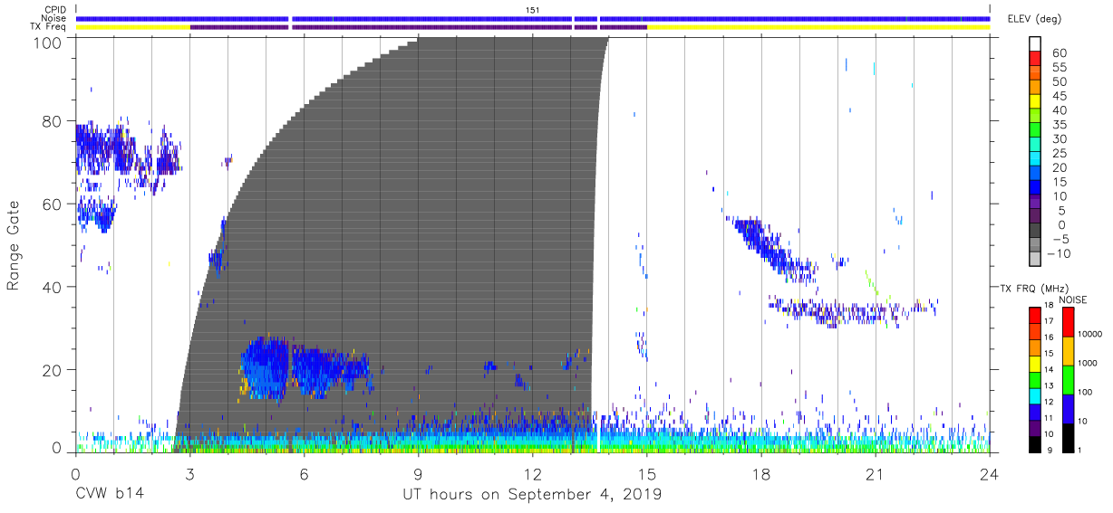The height and width of the screenshot is (513, 1113).
Task: Click the 'TX Freq' row label
Action: click(x=47, y=27)
